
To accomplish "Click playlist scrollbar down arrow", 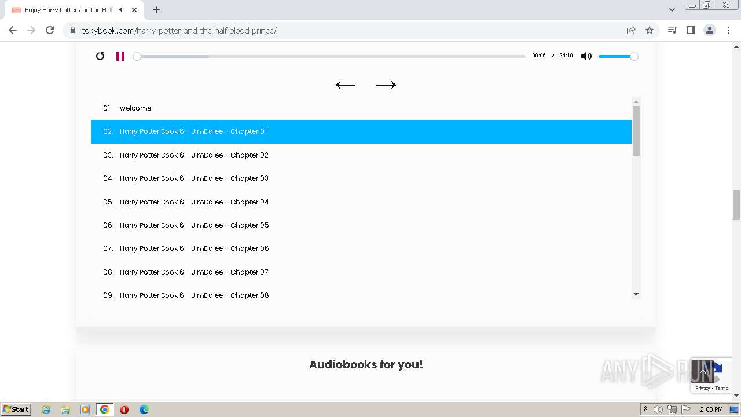I will pyautogui.click(x=636, y=294).
